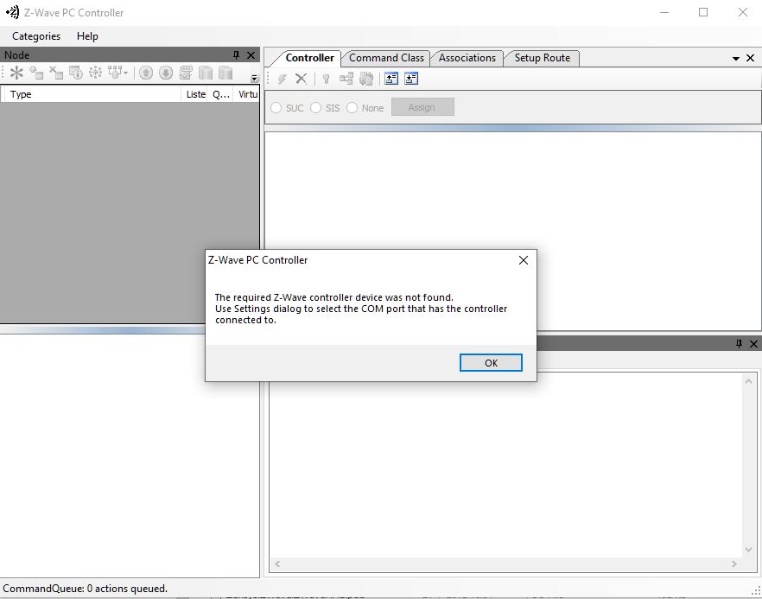Click the key icon in Controller toolbar

(326, 79)
